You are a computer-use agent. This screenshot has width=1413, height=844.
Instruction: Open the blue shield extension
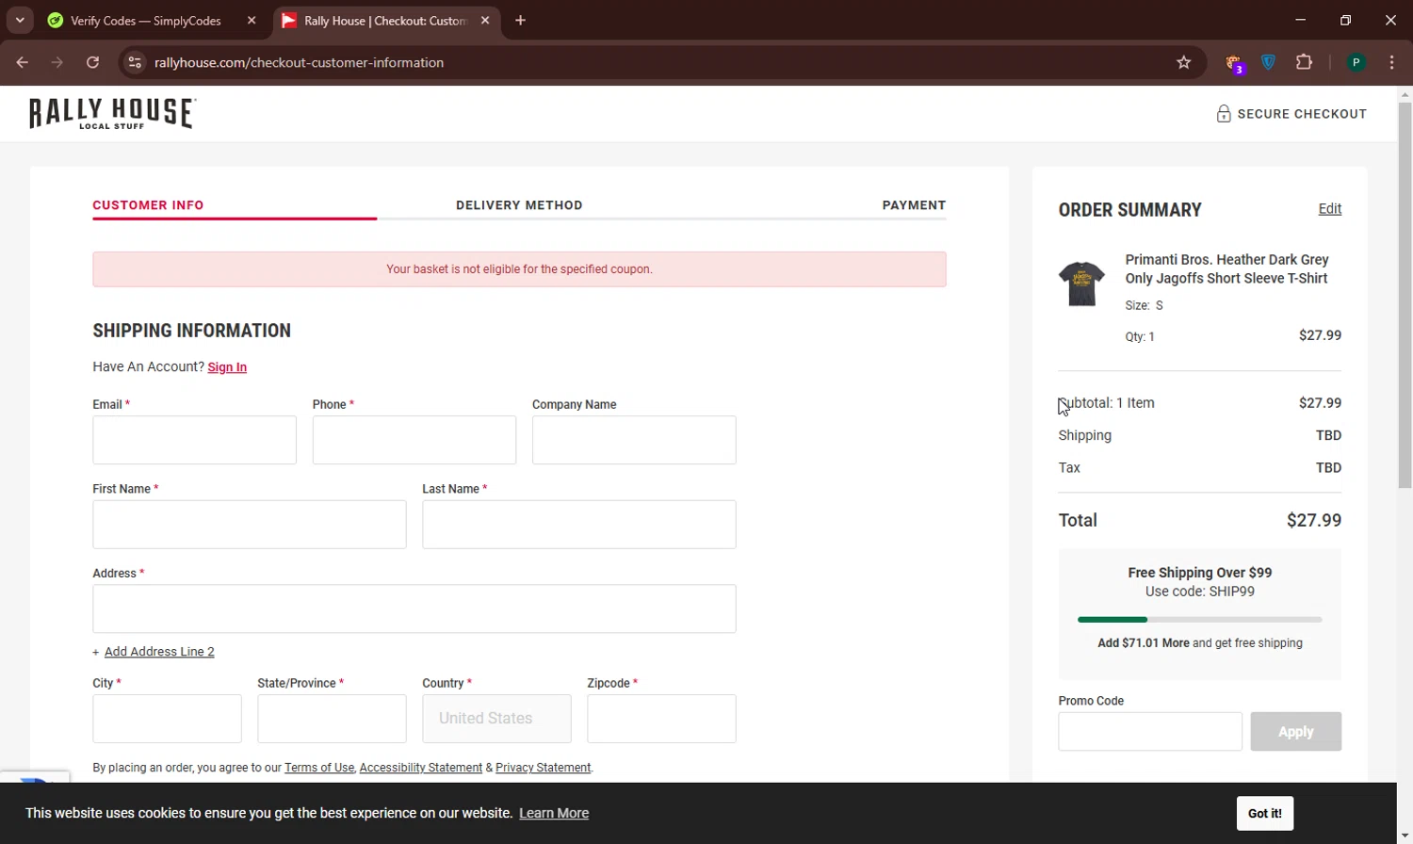[1269, 62]
